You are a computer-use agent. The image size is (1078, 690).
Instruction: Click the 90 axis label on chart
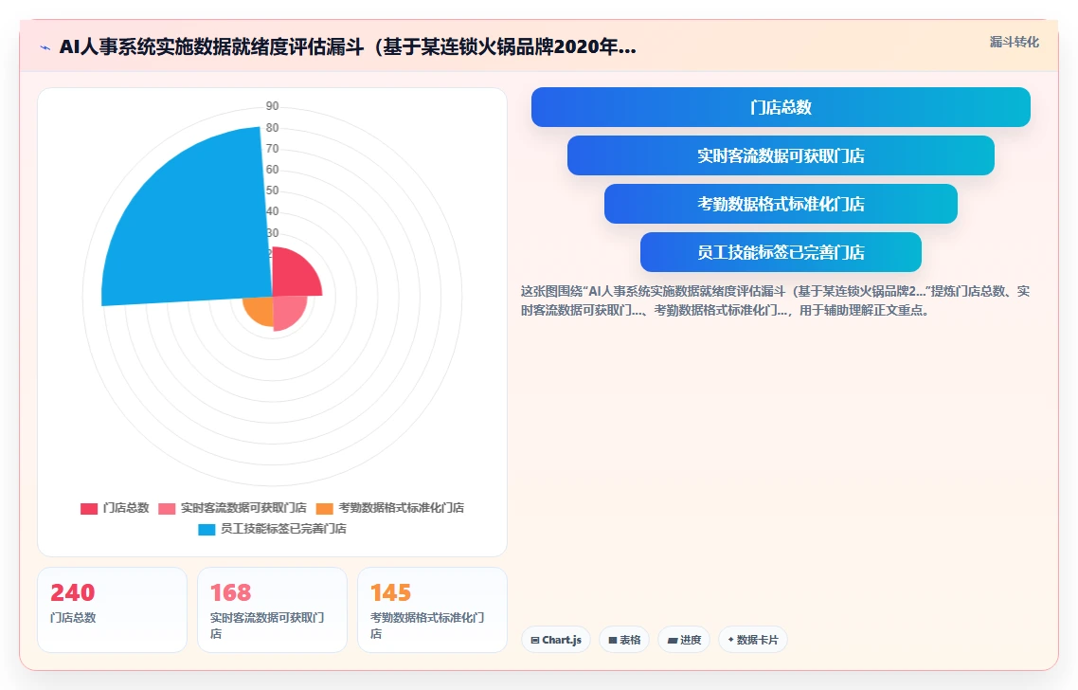coord(272,106)
